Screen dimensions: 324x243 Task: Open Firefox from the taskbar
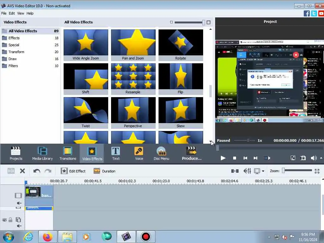coord(48,237)
